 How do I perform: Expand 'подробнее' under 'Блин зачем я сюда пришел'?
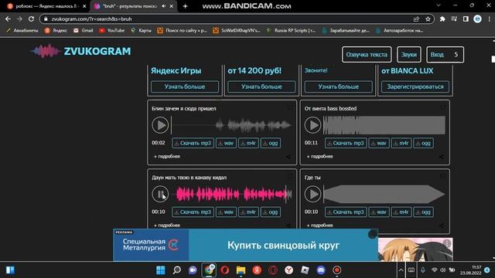tap(167, 156)
